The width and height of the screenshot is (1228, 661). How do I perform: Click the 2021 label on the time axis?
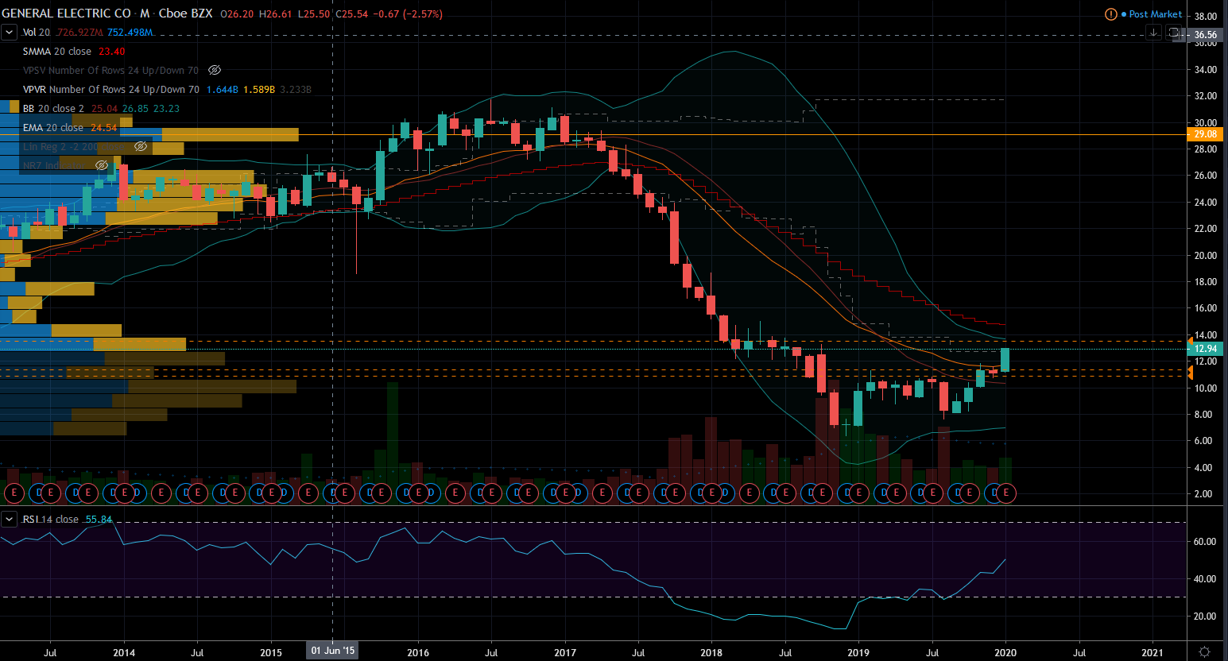[1152, 653]
